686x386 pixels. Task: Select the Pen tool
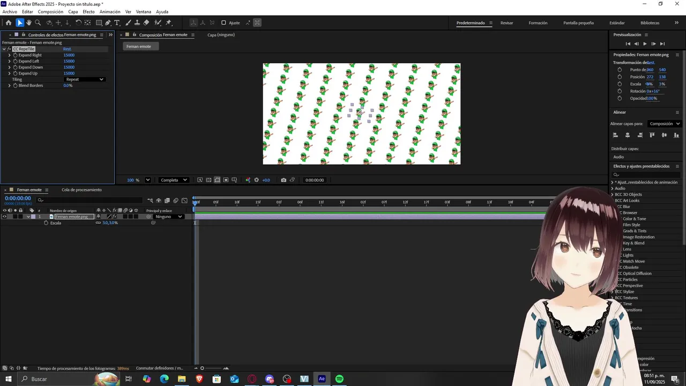[108, 23]
